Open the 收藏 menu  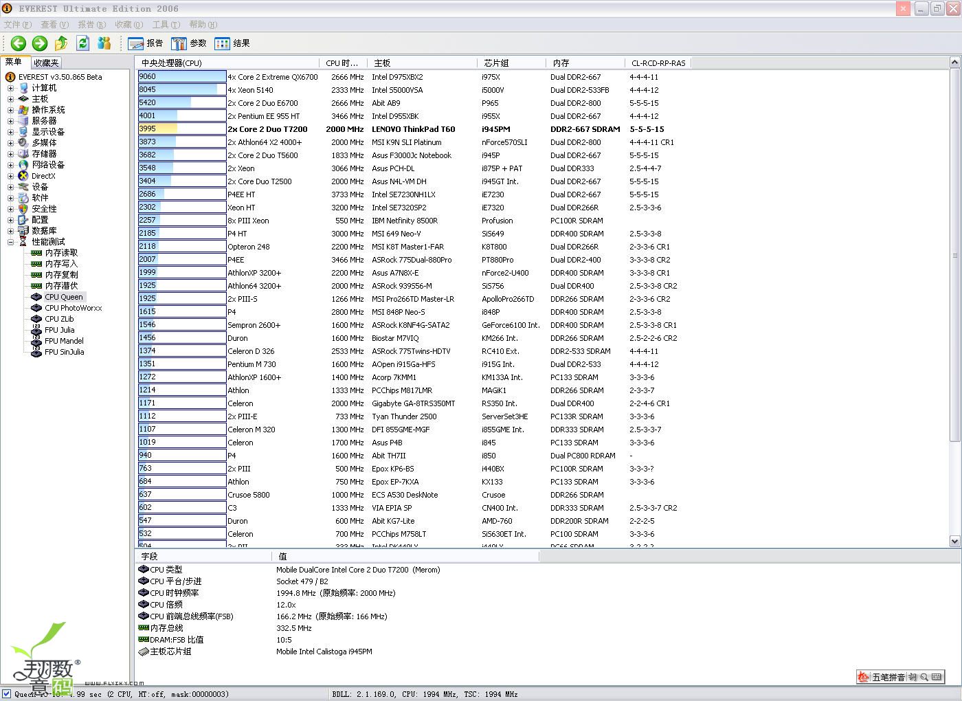[128, 25]
